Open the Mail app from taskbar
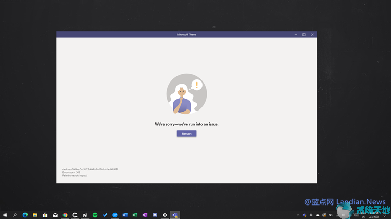This screenshot has height=219, width=391. click(x=55, y=215)
